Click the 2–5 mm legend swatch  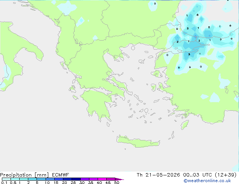pyautogui.click(x=32, y=179)
